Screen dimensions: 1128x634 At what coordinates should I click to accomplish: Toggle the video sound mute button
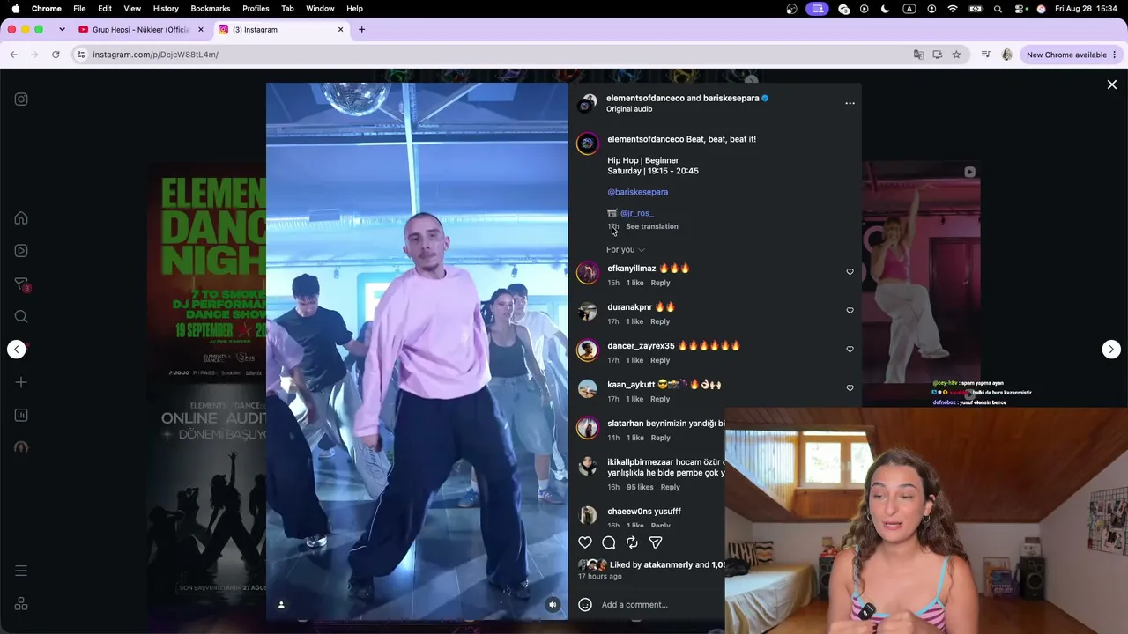(x=553, y=605)
